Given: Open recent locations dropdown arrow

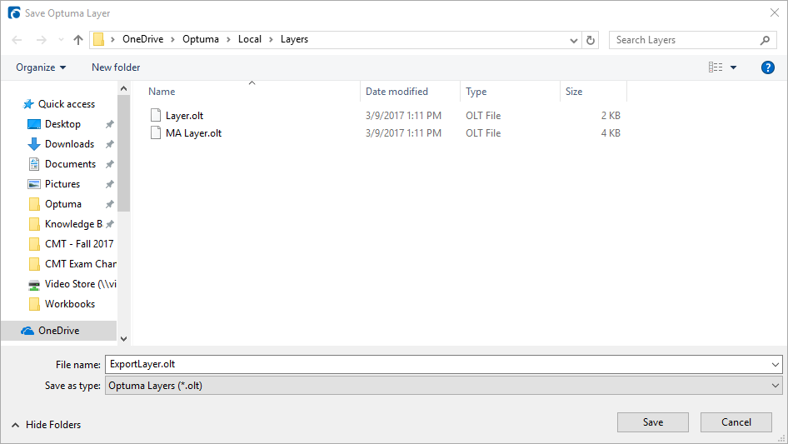Looking at the screenshot, I should pyautogui.click(x=61, y=40).
